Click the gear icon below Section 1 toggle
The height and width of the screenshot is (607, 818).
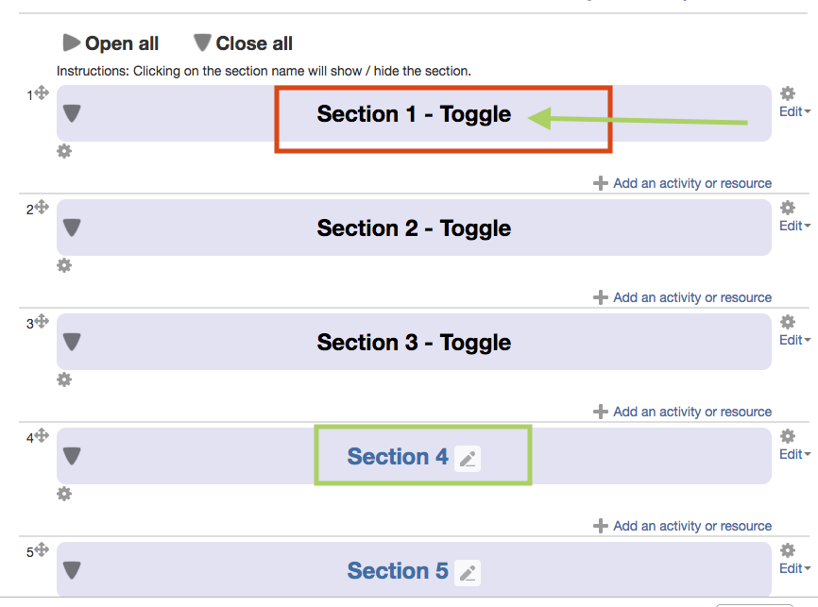[64, 152]
